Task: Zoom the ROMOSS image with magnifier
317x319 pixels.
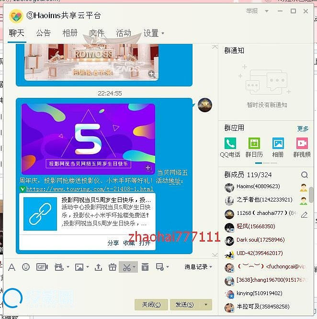Action: [152, 74]
